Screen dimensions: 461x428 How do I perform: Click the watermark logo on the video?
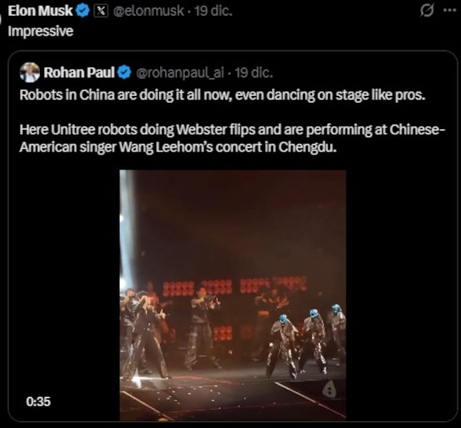331,389
